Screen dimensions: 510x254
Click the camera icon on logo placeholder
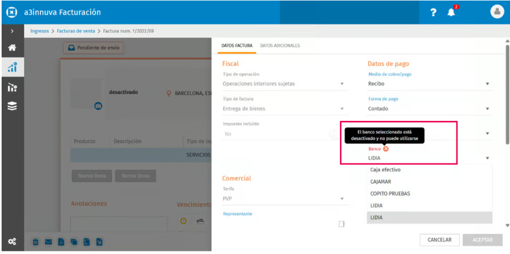pos(98,106)
